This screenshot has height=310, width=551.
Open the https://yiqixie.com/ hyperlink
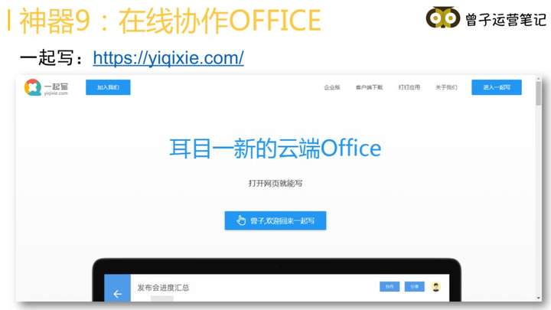[168, 58]
